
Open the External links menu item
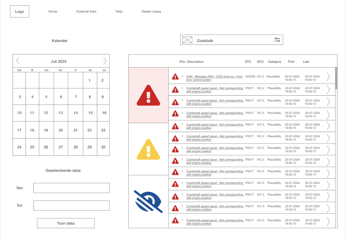[x=86, y=11]
